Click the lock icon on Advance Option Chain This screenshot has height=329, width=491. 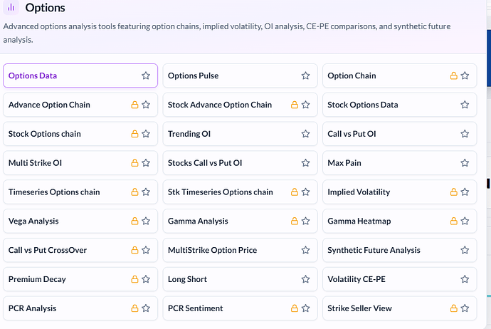(134, 105)
